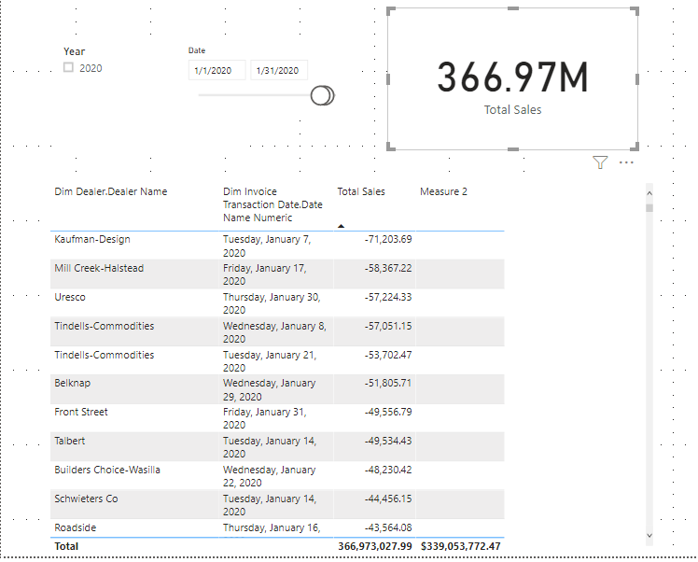Viewport: 698px width, 562px height.
Task: Sort by Measure 2 column header
Action: [443, 191]
